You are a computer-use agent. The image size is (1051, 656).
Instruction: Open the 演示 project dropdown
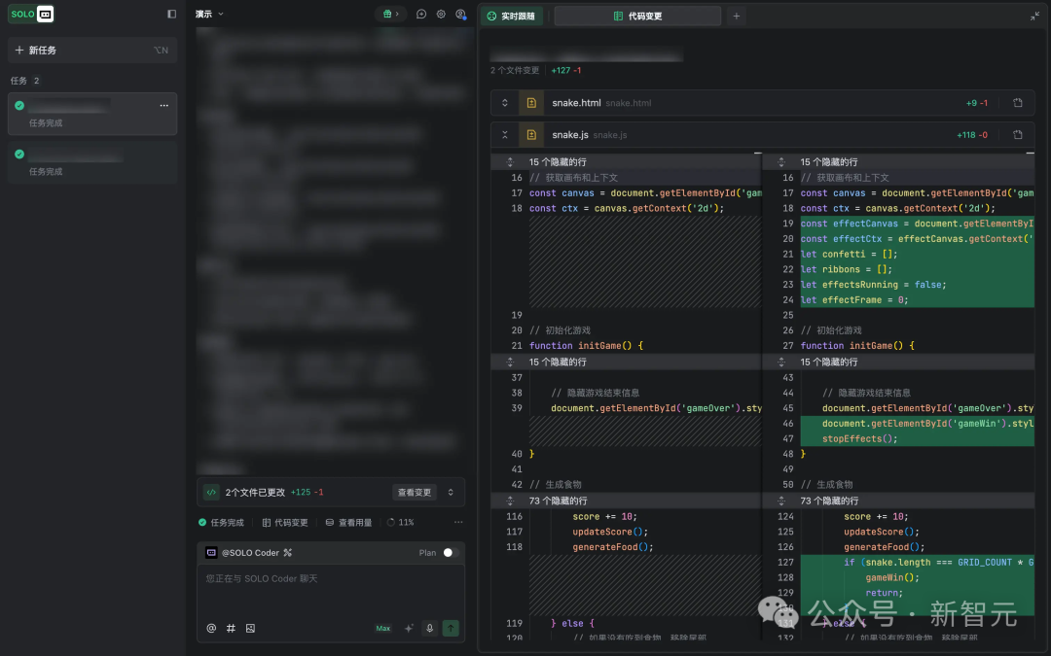pos(209,15)
